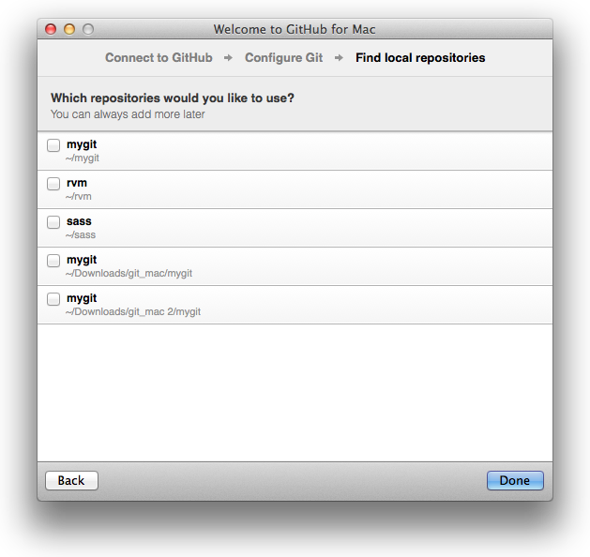The width and height of the screenshot is (590, 557).
Task: Click the Welcome to GitHub for Mac title
Action: coord(295,29)
